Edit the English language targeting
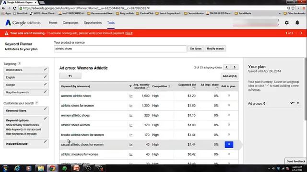The image size is (307, 172). (45, 77)
